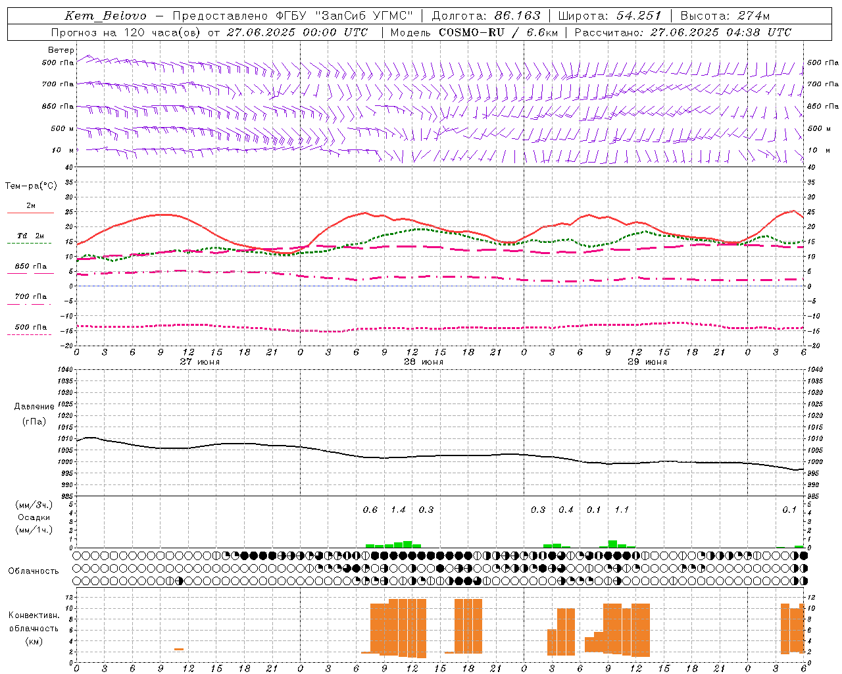Click the run time "Рассчитано: 27.06.2025 04:38 UTC"
Screen dimensions: 842x674
point(683,32)
